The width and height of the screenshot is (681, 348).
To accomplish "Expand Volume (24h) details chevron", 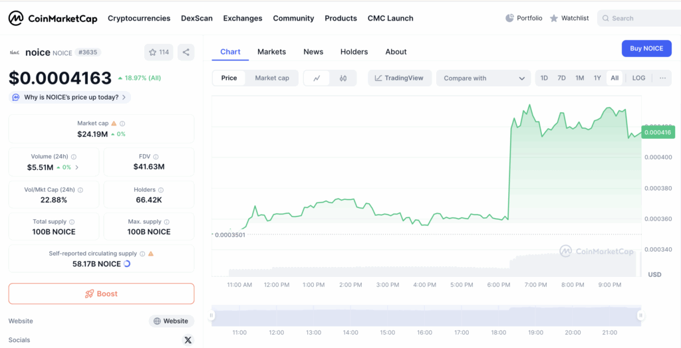I will point(76,167).
